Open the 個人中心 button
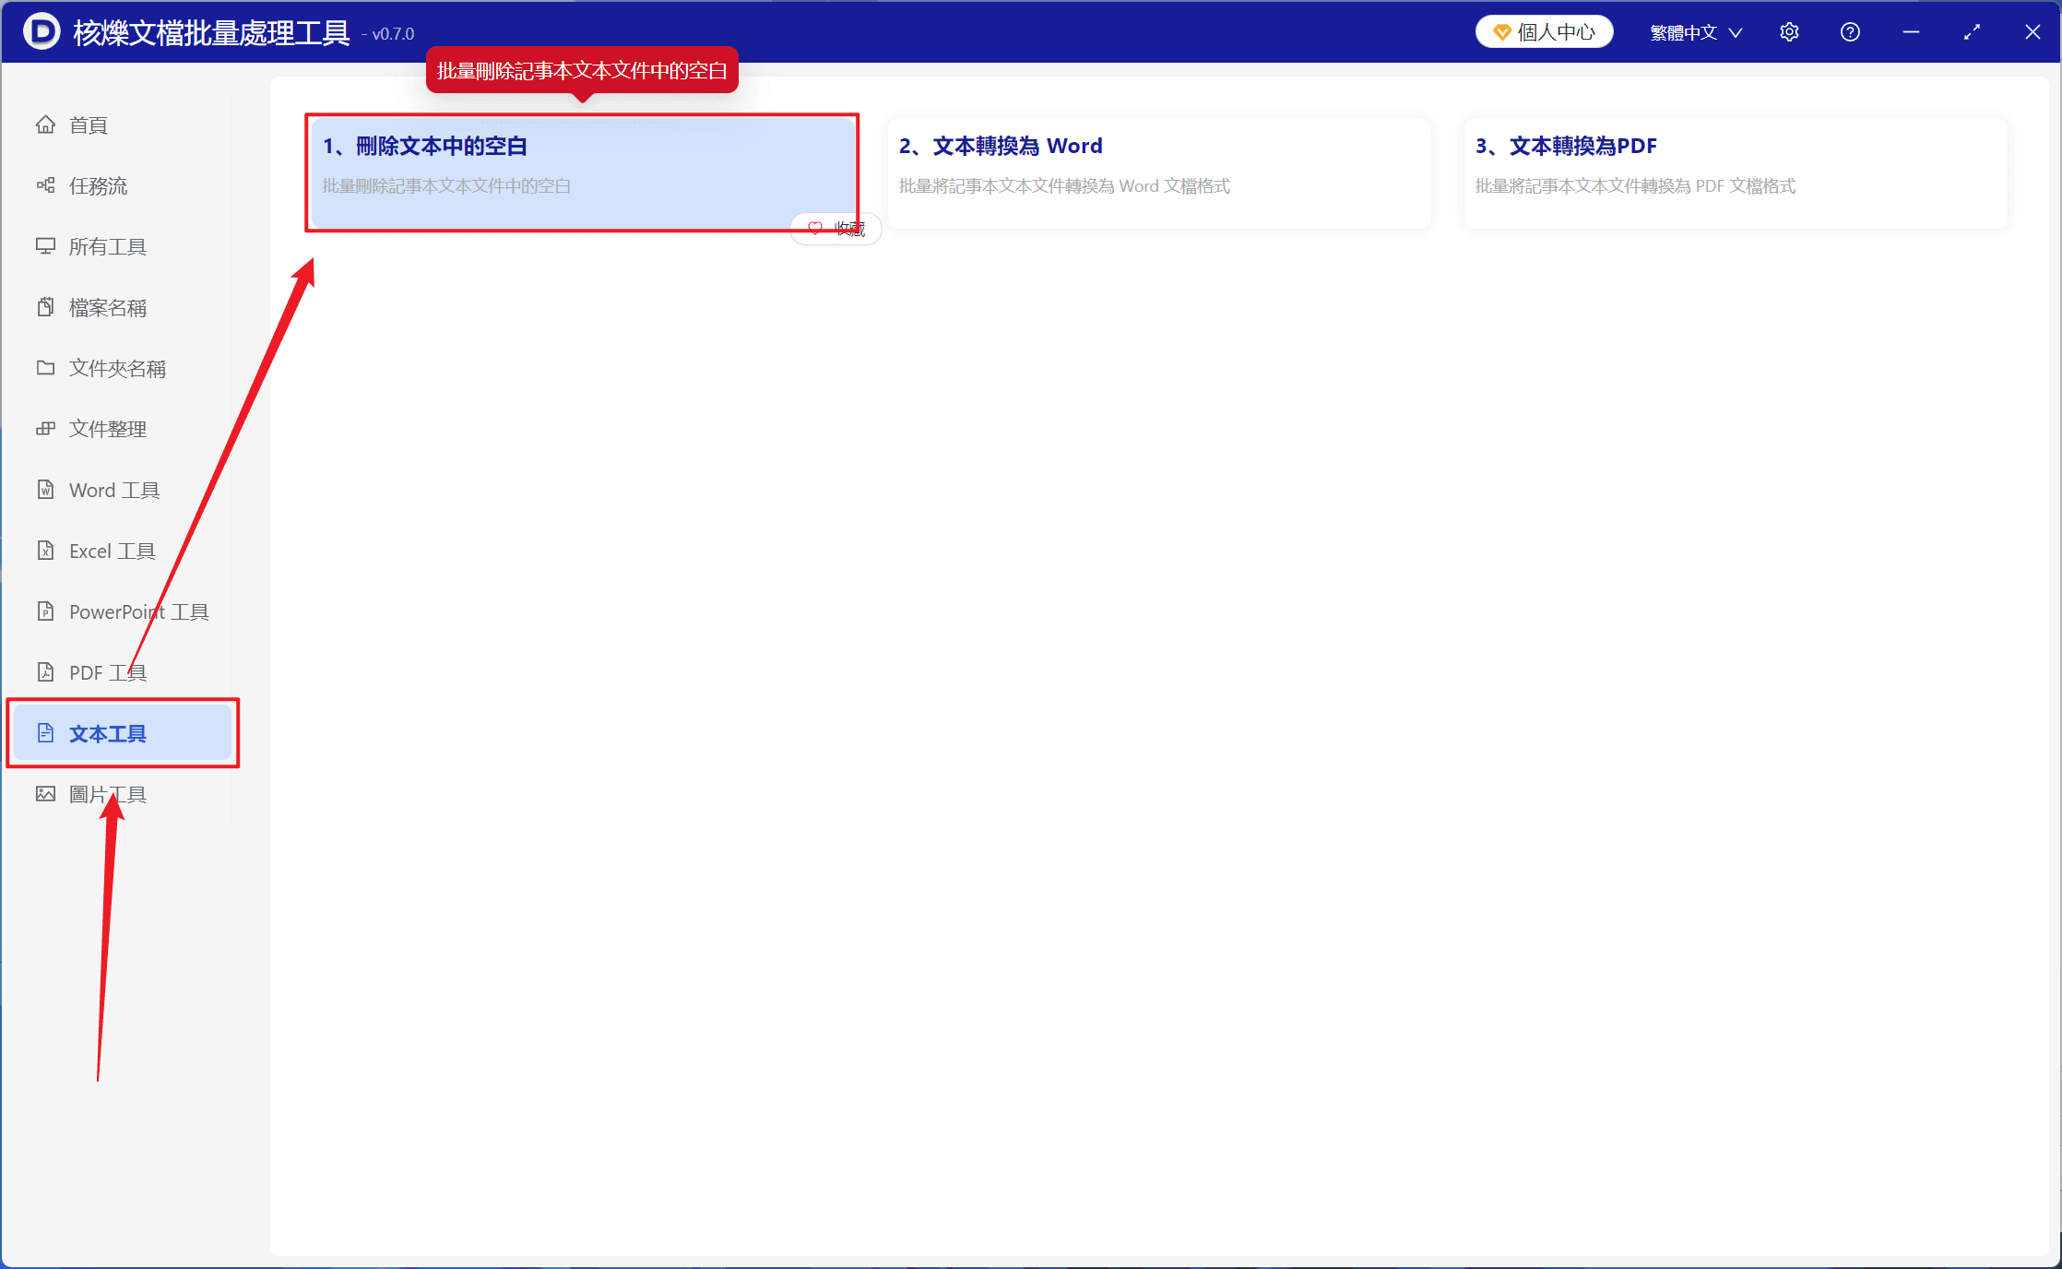The image size is (2062, 1269). 1545,32
